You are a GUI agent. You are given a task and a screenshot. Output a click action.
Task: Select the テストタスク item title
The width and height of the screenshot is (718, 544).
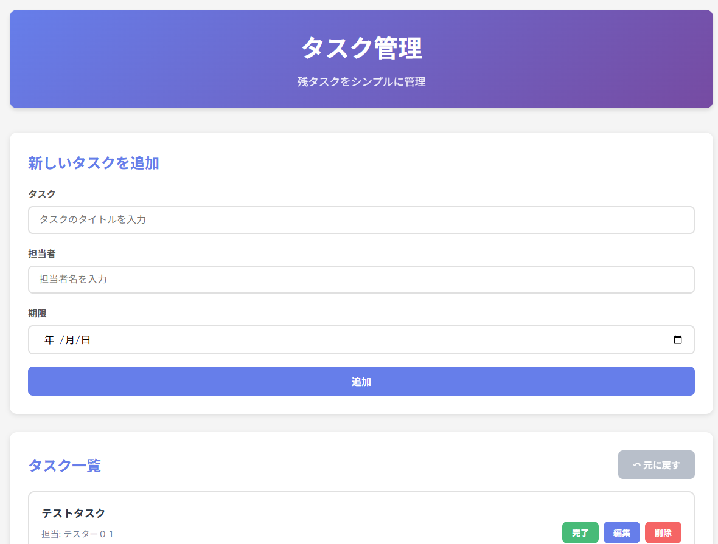pos(74,513)
